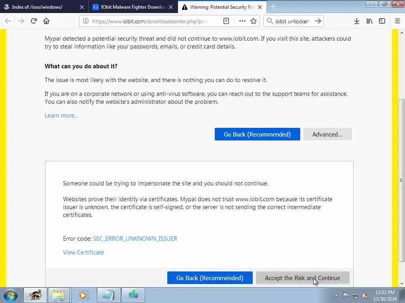Viewport: 405px width, 303px height.
Task: Open the hamburger application menu
Action: coord(397,21)
